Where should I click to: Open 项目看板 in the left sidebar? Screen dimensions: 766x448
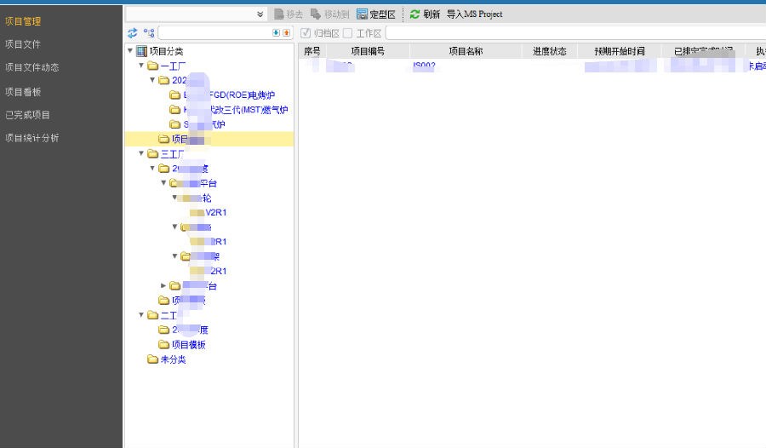coord(23,91)
